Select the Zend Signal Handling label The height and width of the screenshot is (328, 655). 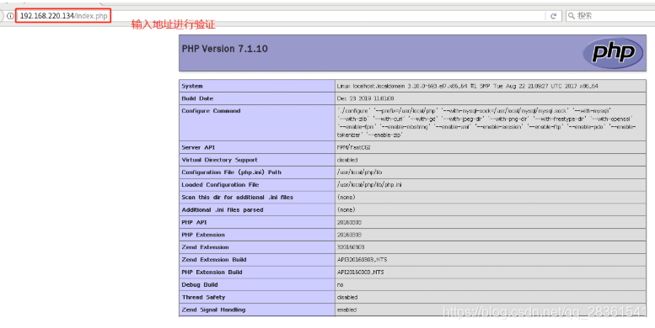point(213,309)
